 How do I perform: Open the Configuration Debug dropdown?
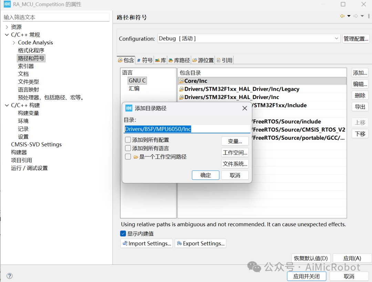pyautogui.click(x=249, y=39)
